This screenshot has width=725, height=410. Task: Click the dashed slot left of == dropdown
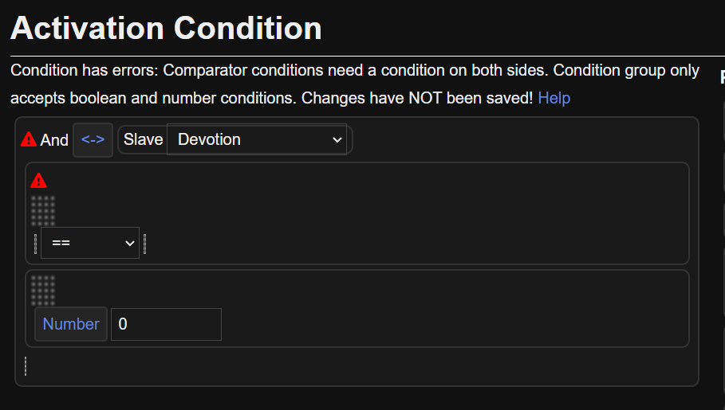click(x=36, y=244)
